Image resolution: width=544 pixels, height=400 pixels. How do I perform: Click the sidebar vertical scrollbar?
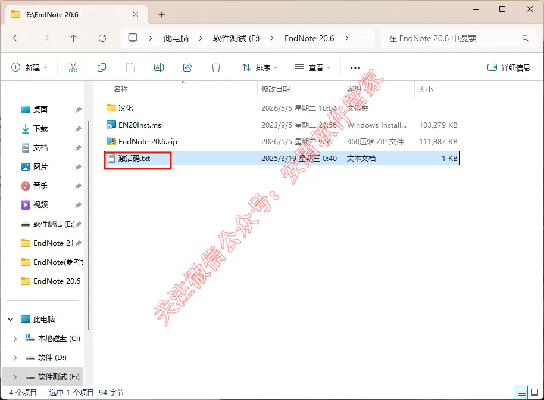coord(89,226)
